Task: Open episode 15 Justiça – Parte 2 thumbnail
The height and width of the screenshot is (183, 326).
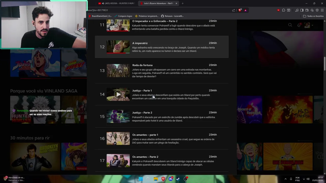Action: (x=118, y=116)
